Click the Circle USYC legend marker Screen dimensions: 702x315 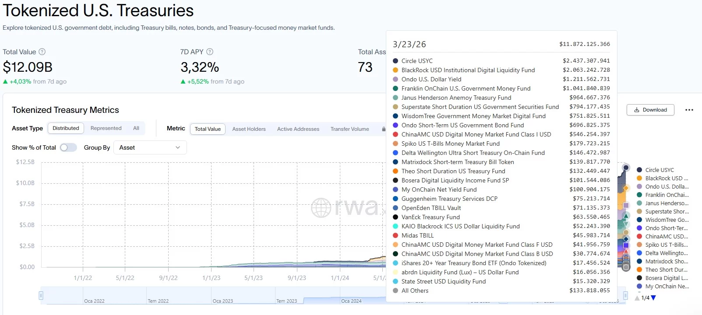click(639, 170)
